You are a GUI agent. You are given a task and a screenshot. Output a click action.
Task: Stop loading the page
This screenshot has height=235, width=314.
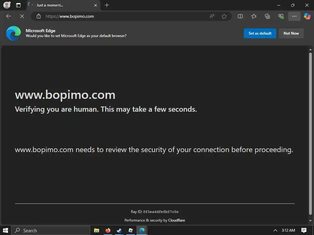pos(22,16)
